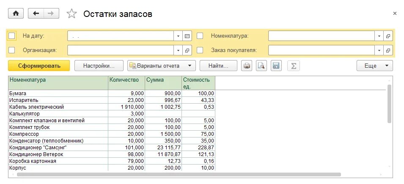Click the horizontal scrollbar of the report
The width and height of the screenshot is (404, 184).
coord(179,174)
